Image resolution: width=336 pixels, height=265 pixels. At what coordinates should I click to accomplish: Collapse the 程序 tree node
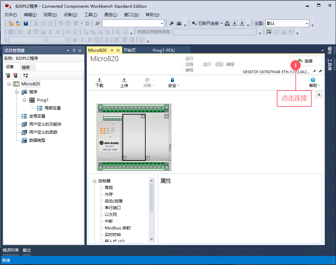[16, 92]
